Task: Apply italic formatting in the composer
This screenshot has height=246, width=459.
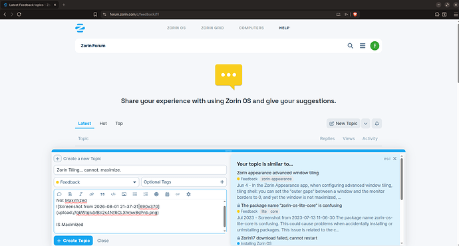Action: coord(80,194)
